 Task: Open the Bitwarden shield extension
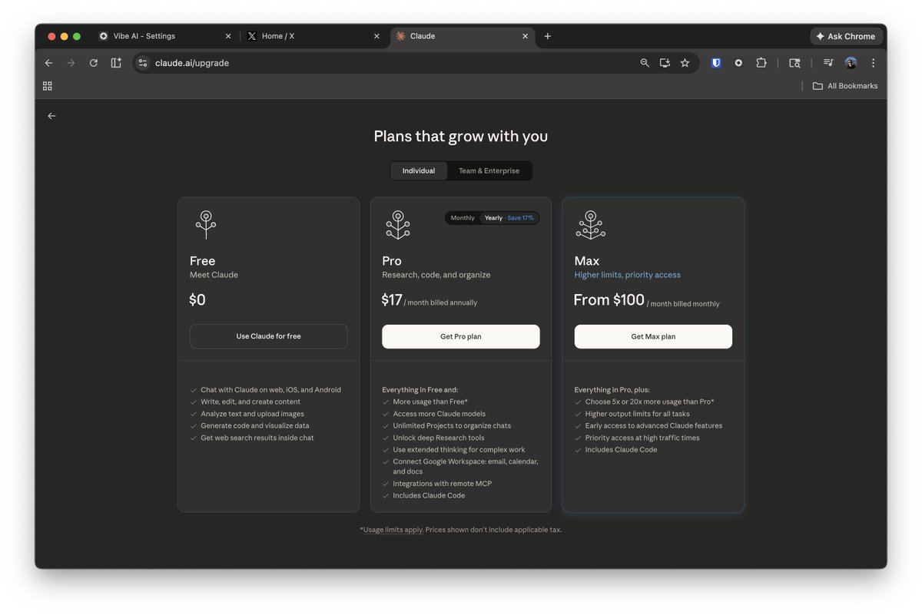click(716, 63)
